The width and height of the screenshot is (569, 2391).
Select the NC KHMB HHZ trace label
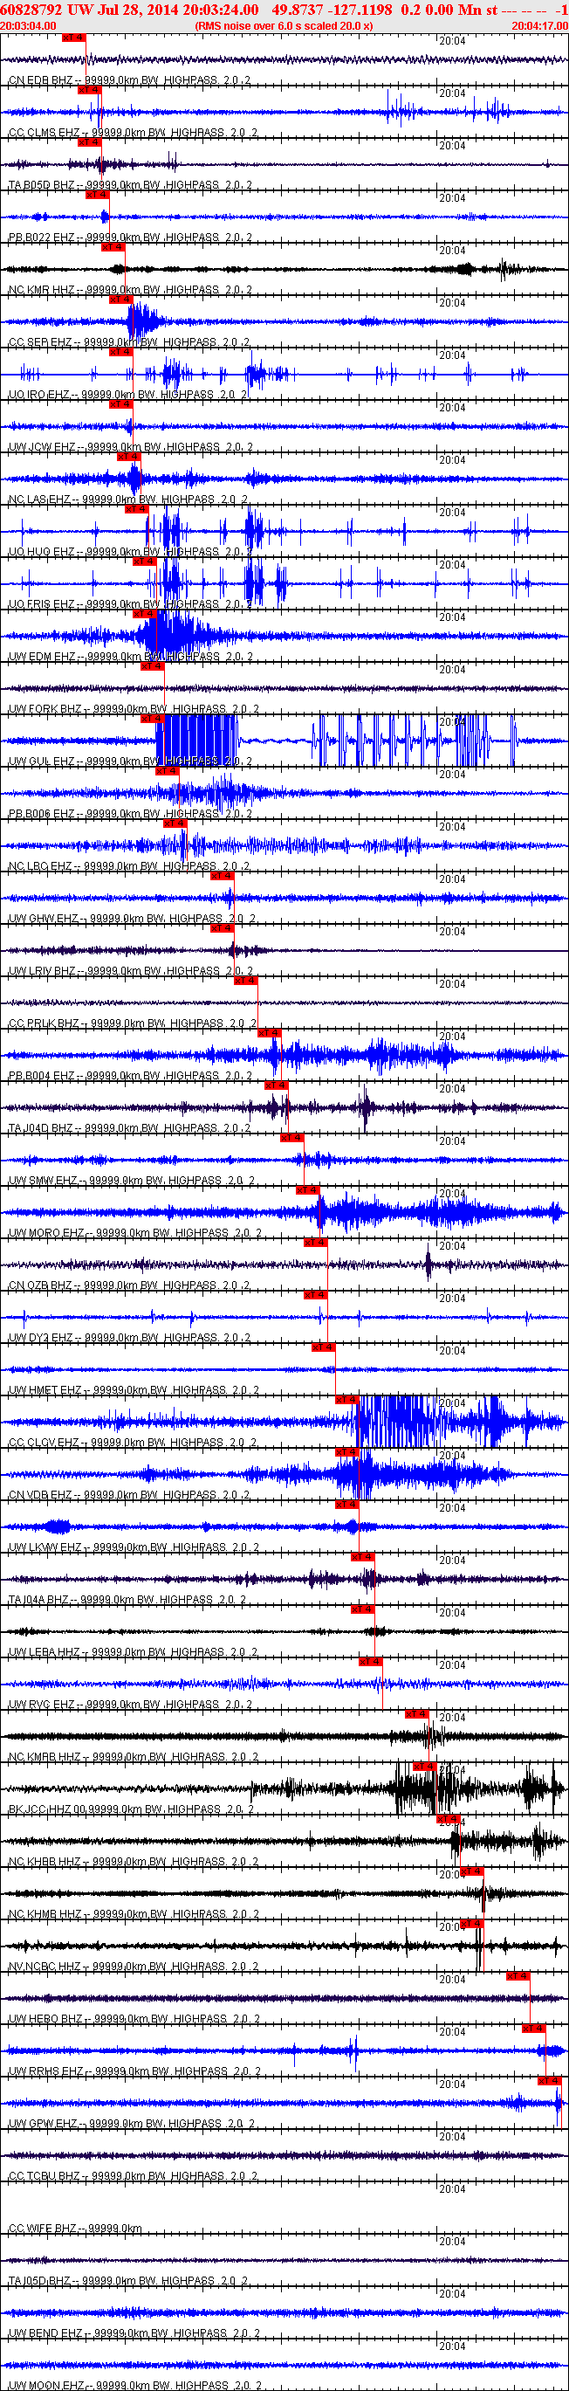tap(134, 1916)
